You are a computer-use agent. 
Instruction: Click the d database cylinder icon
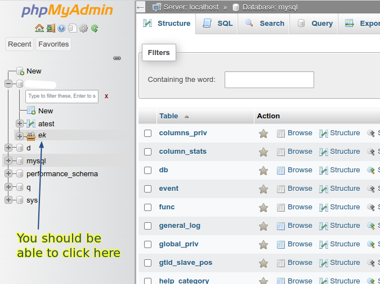20,148
